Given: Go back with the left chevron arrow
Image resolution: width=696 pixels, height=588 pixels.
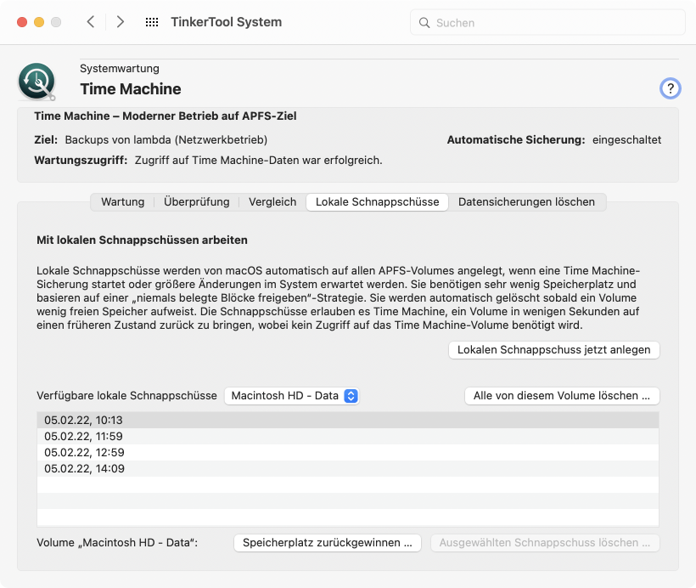Looking at the screenshot, I should point(91,22).
